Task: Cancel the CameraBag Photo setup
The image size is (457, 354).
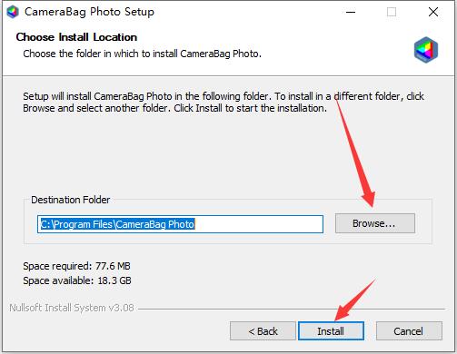Action: tap(409, 331)
